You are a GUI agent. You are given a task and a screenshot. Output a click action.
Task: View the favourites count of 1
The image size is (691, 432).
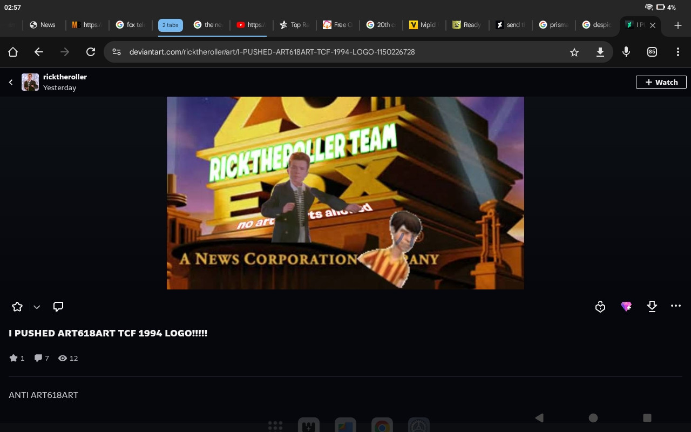(x=17, y=358)
